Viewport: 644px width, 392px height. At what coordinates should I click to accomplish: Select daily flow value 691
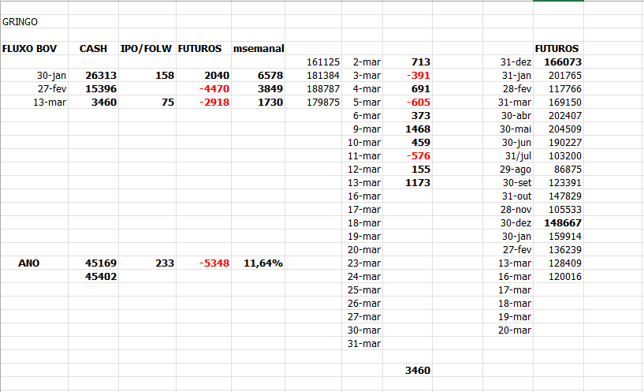tap(408, 89)
